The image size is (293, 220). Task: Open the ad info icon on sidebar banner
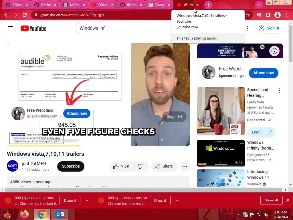[x=274, y=51]
